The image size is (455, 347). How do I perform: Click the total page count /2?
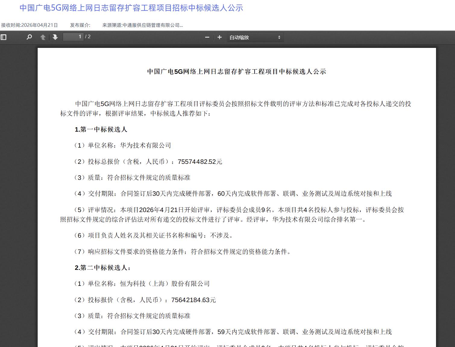coord(88,37)
